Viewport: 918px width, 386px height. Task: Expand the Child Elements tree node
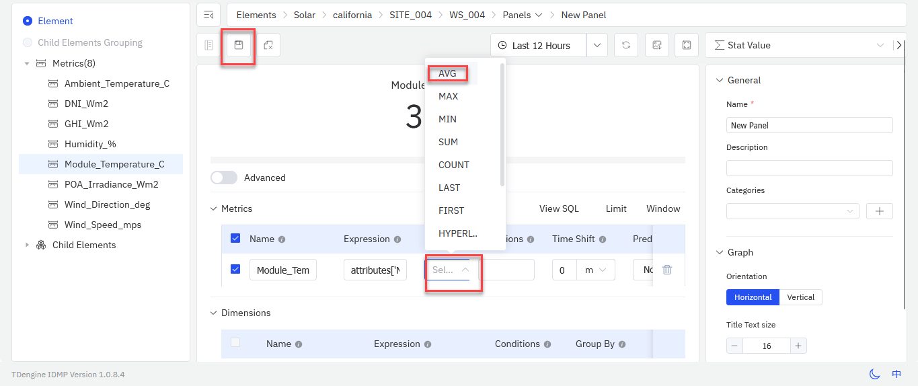(27, 245)
